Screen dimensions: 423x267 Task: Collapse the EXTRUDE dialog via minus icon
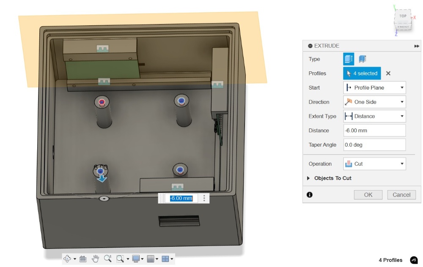(310, 46)
